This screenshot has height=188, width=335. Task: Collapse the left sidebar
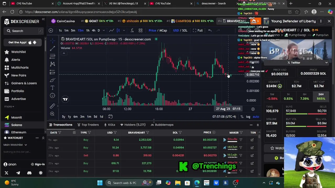tap(43, 19)
